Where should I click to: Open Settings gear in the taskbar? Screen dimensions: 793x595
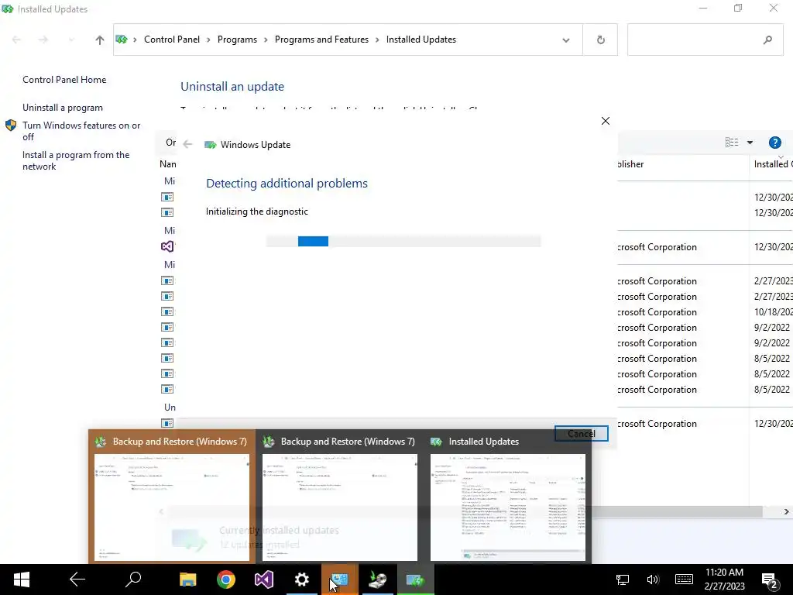(302, 580)
